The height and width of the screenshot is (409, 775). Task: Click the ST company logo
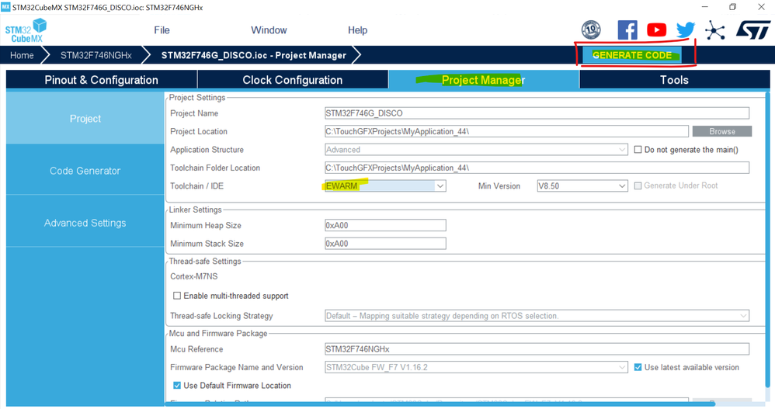[752, 30]
